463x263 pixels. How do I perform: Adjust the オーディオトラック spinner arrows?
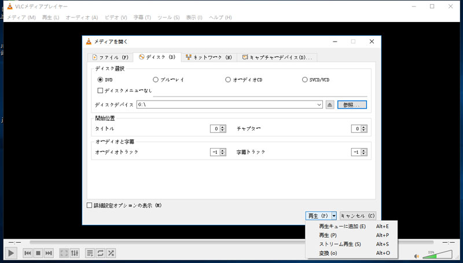pyautogui.click(x=223, y=152)
